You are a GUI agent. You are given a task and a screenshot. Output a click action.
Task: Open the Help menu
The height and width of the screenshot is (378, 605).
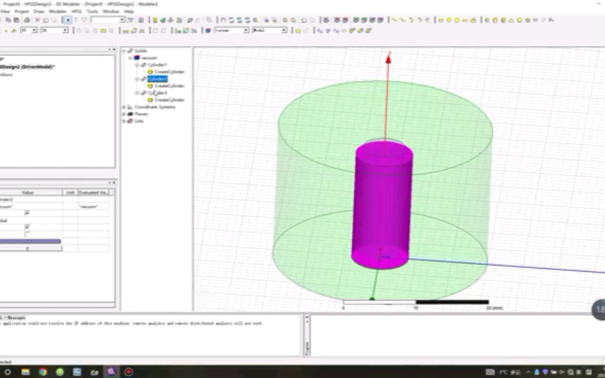click(x=129, y=12)
